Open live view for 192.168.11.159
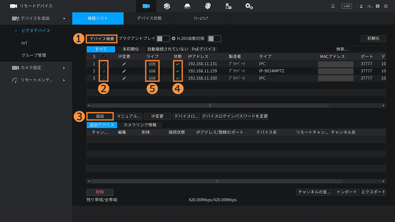 [x=152, y=71]
